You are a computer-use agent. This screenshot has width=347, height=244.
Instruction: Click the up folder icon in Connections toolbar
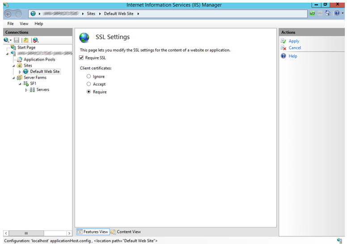click(x=26, y=40)
